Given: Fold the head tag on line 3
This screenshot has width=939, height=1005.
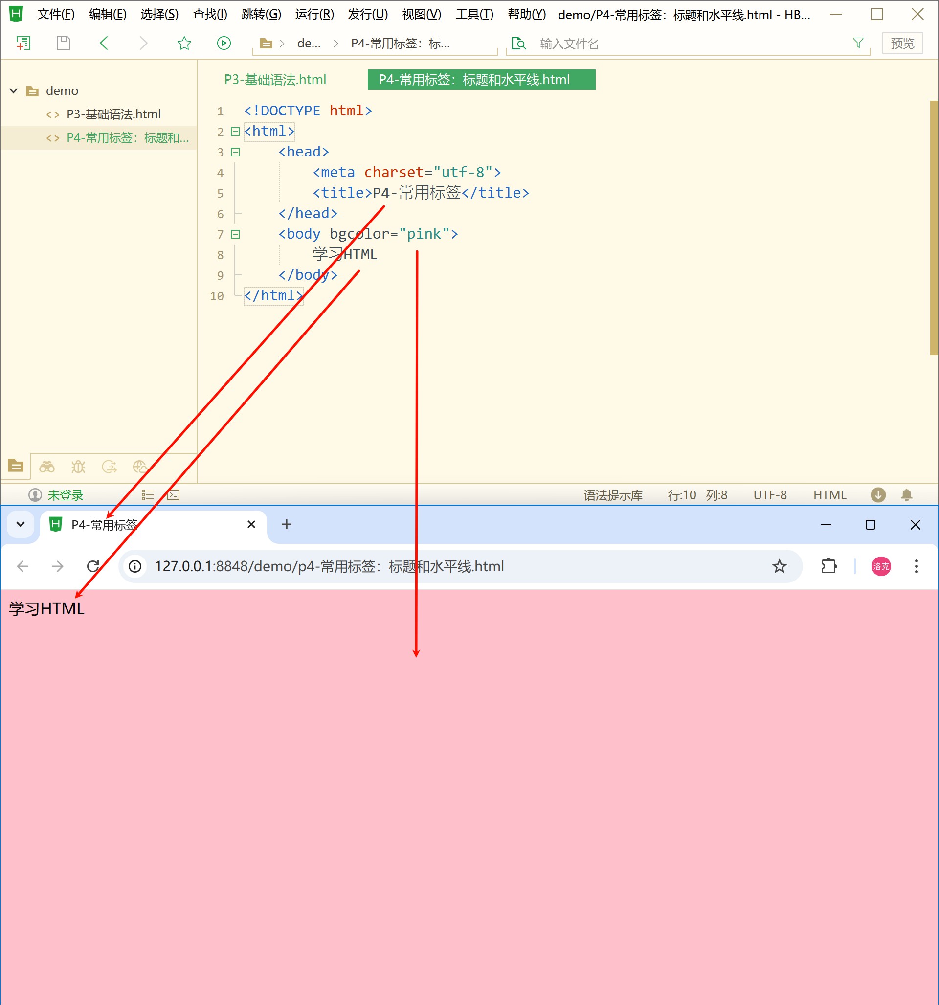Looking at the screenshot, I should click(235, 152).
